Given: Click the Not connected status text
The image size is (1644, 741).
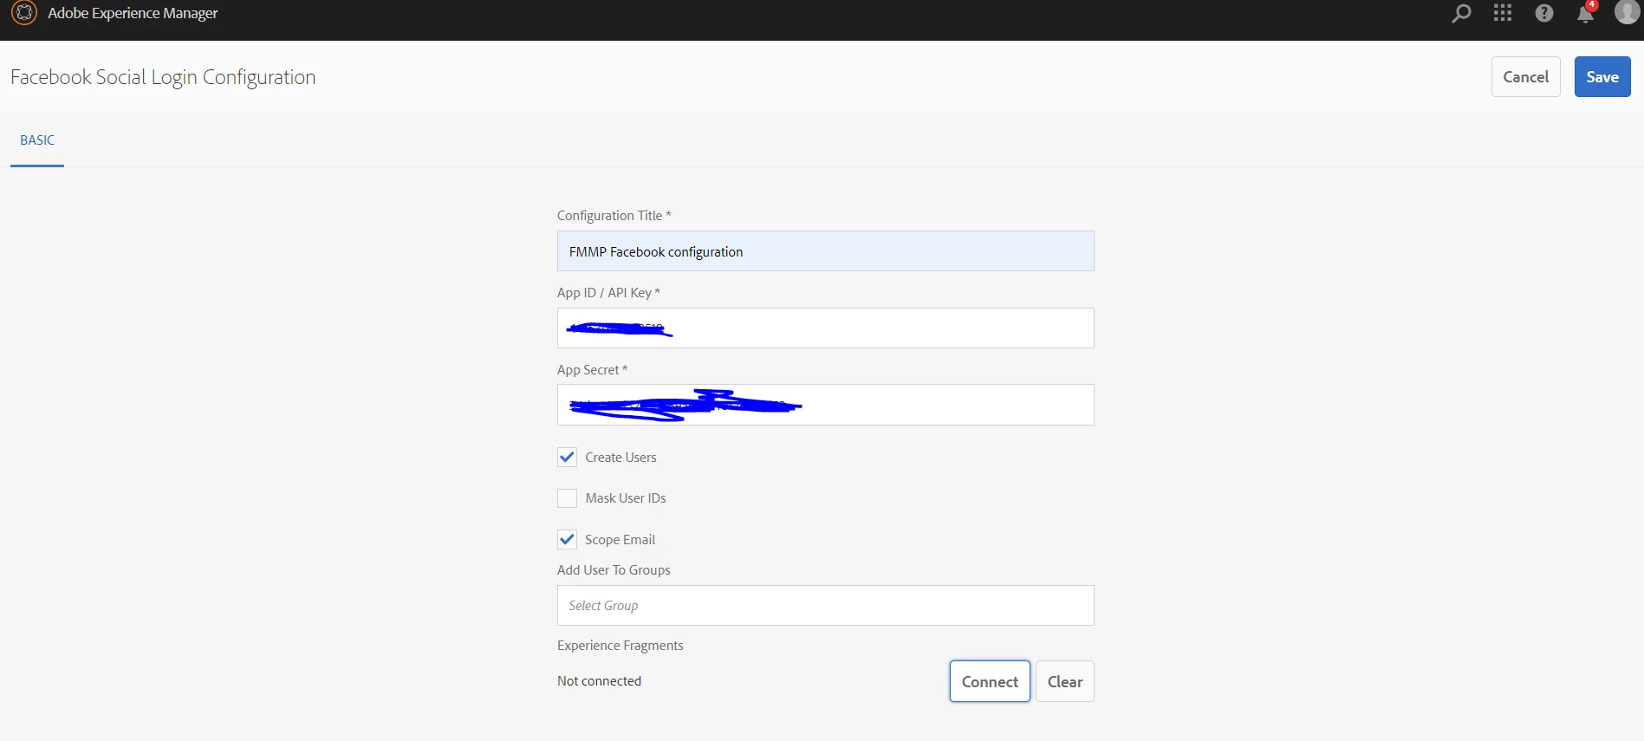Looking at the screenshot, I should [599, 681].
